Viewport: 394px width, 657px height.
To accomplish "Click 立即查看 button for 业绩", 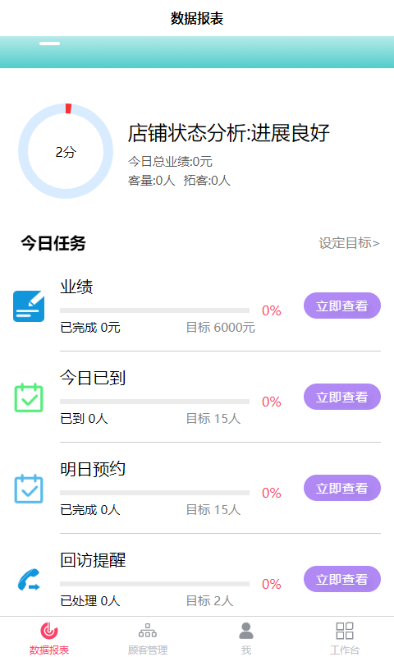I will pyautogui.click(x=342, y=306).
